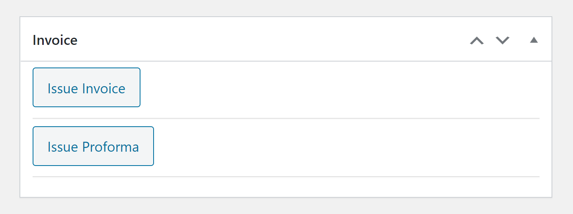Move the Invoice box up
This screenshot has width=573, height=214.
(477, 40)
